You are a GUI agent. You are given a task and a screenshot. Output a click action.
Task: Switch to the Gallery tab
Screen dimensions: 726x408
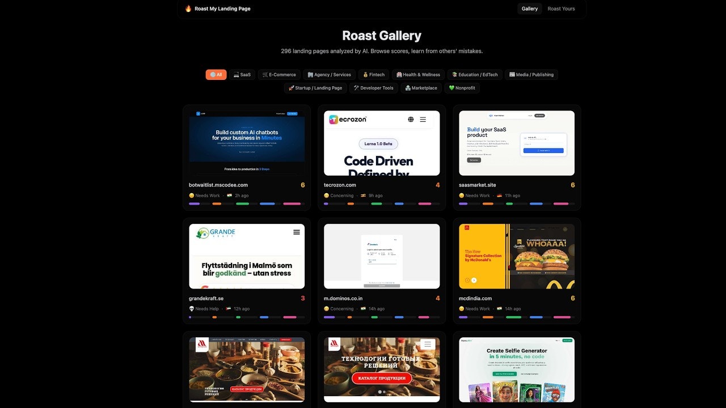pos(530,8)
